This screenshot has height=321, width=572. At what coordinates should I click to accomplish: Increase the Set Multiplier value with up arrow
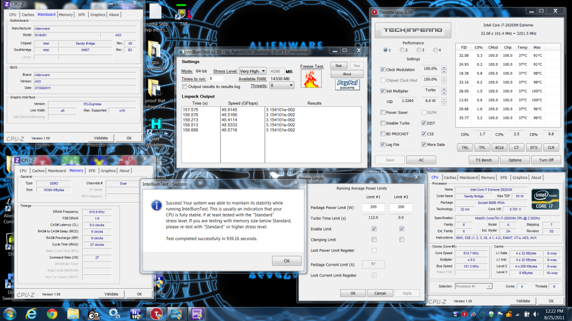[444, 89]
